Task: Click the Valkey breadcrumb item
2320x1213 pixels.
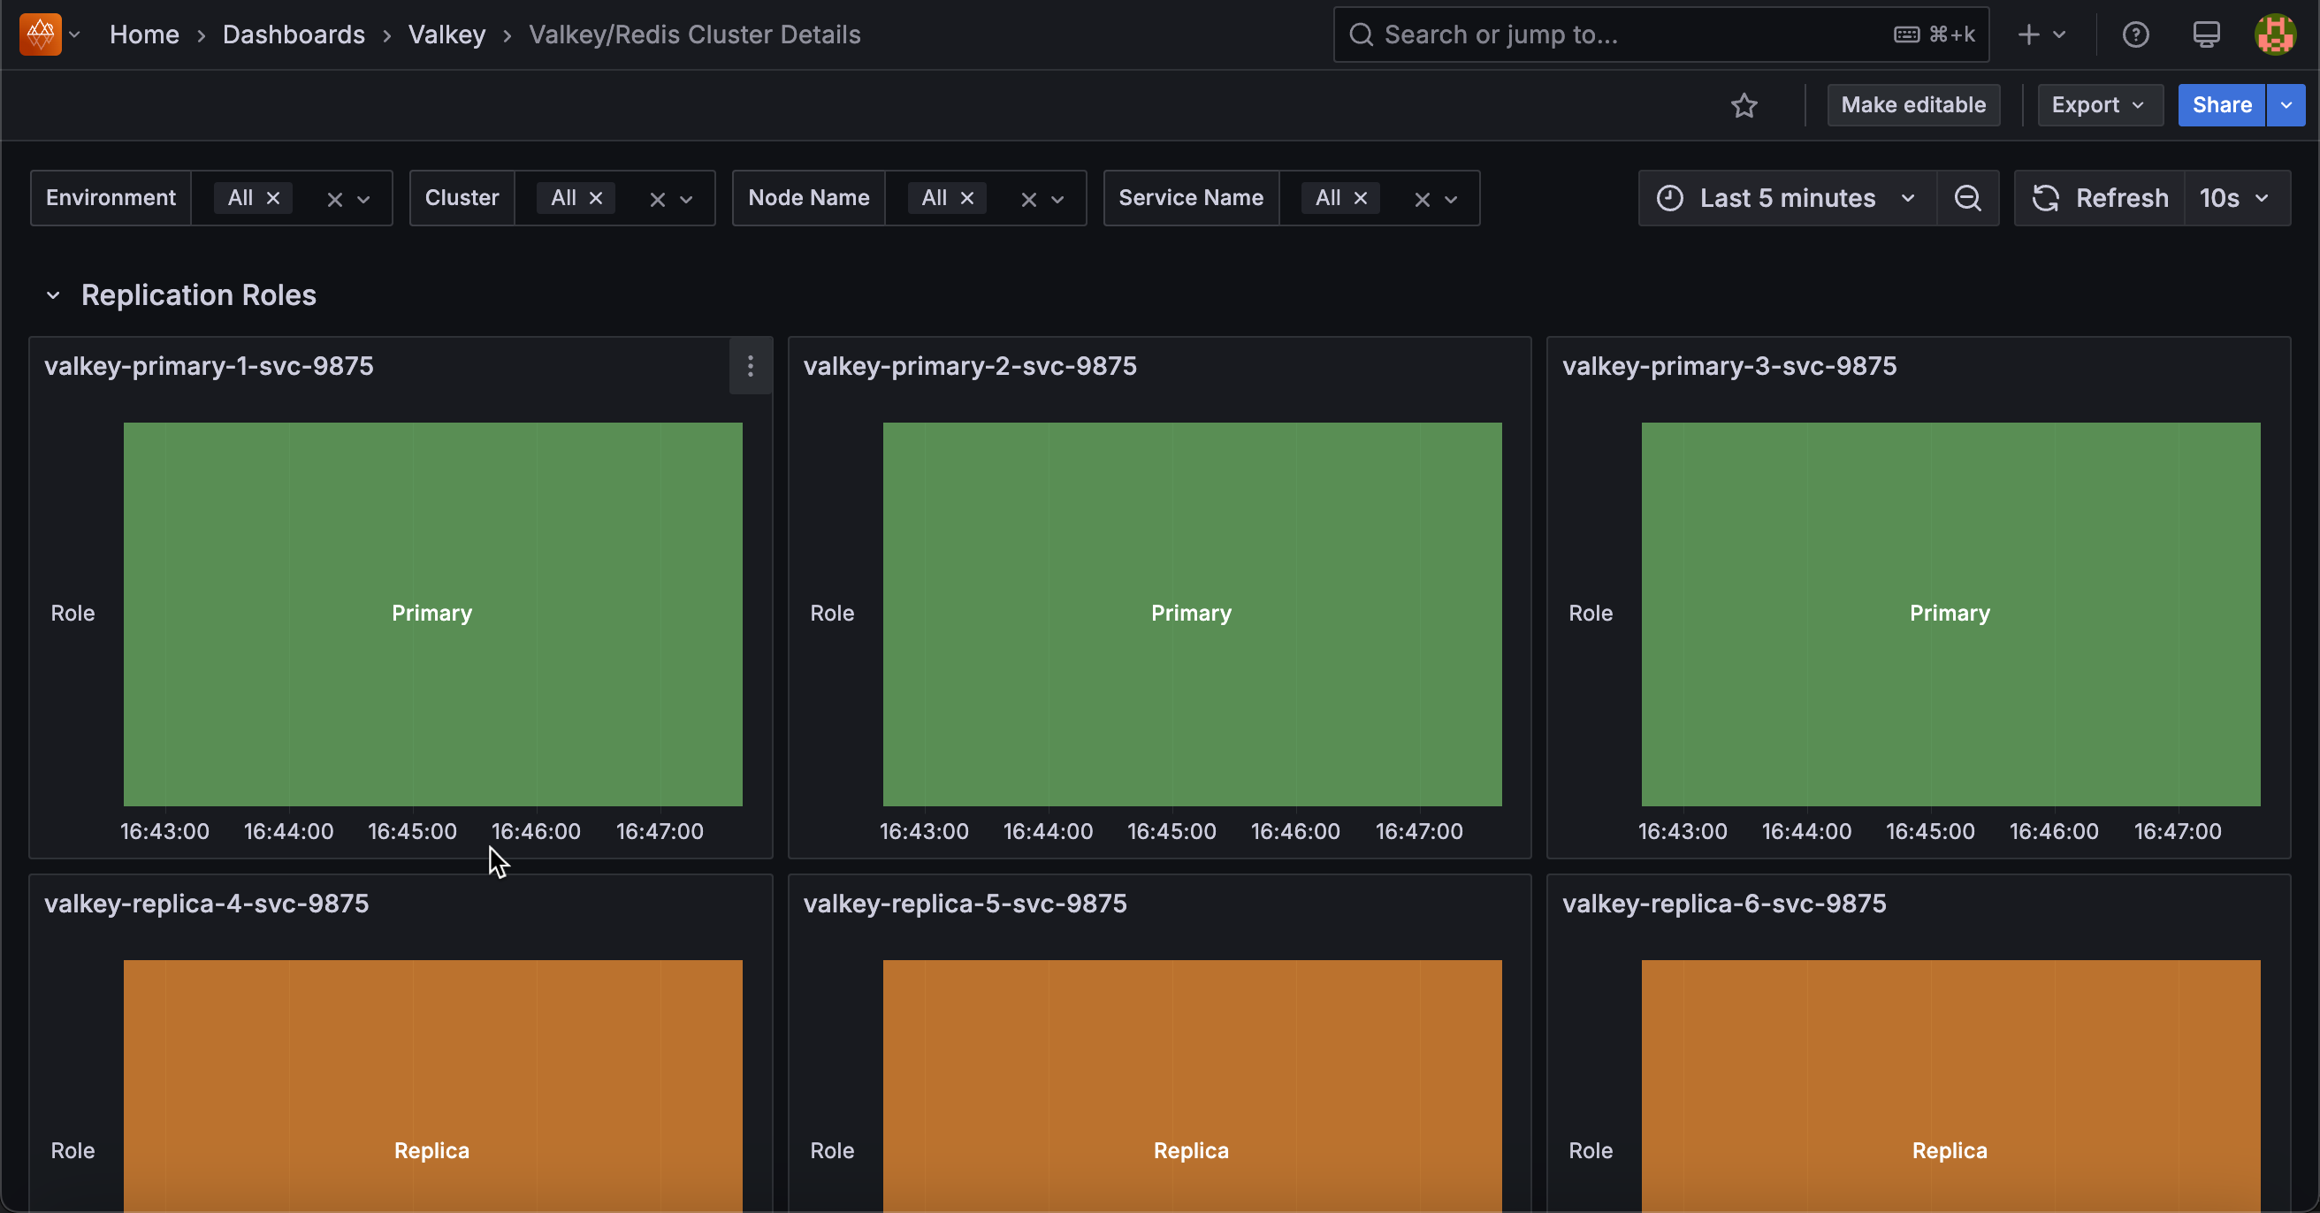Action: pyautogui.click(x=446, y=34)
